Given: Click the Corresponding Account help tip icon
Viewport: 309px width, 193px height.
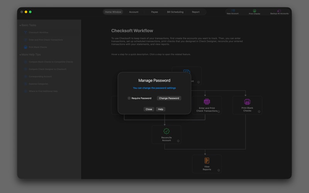Looking at the screenshot, I should 25,76.
